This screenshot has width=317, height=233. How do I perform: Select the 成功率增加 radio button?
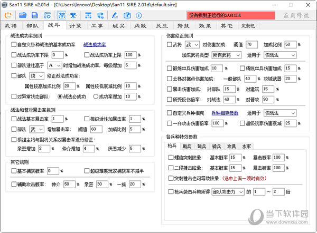[95, 98]
